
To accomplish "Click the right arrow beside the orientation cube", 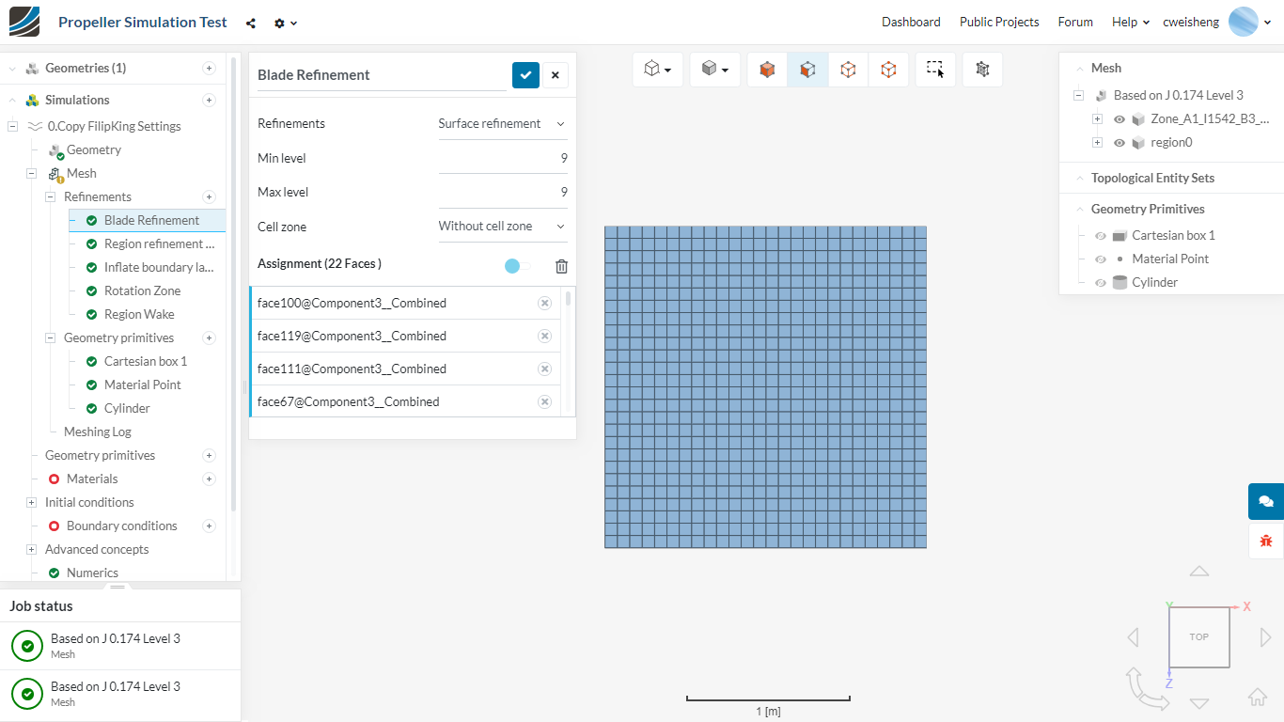I will tap(1266, 637).
